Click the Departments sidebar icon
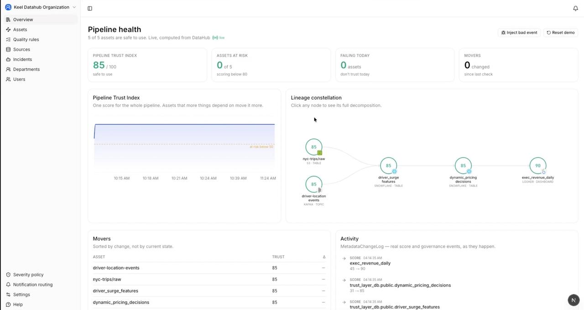Screen dimensions: 584x310 point(8,69)
